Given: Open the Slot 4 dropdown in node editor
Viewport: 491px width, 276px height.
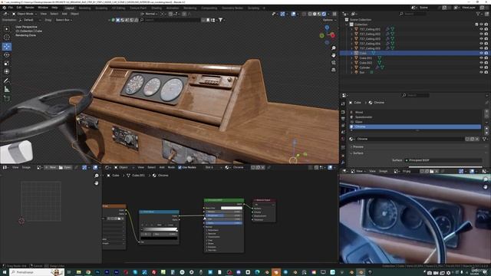Looking at the screenshot, I should click(213, 167).
